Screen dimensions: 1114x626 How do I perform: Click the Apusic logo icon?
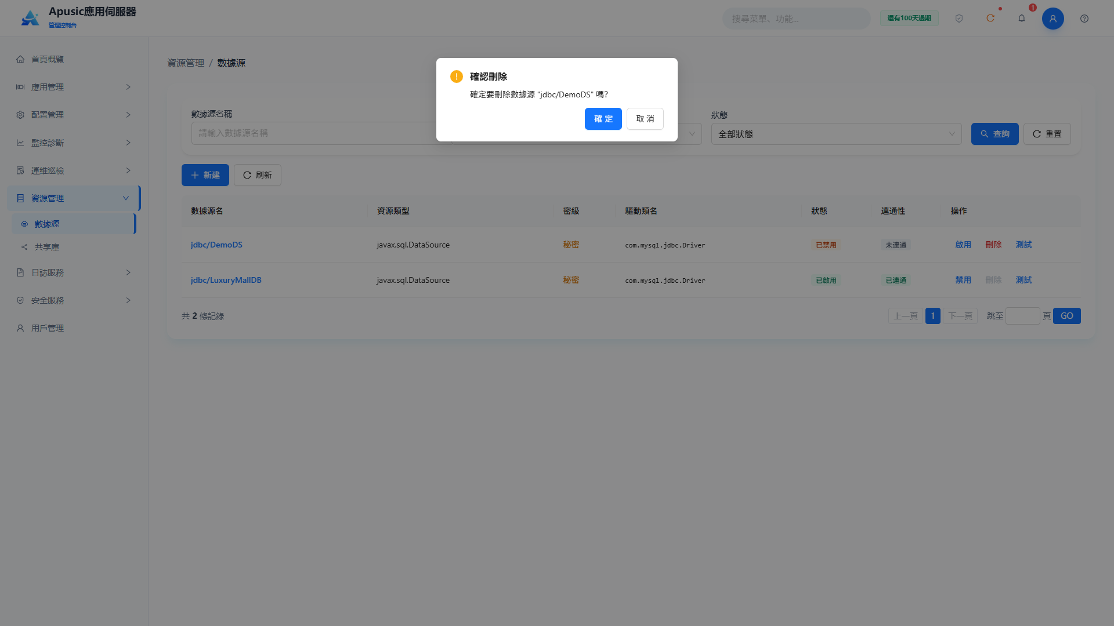coord(30,18)
